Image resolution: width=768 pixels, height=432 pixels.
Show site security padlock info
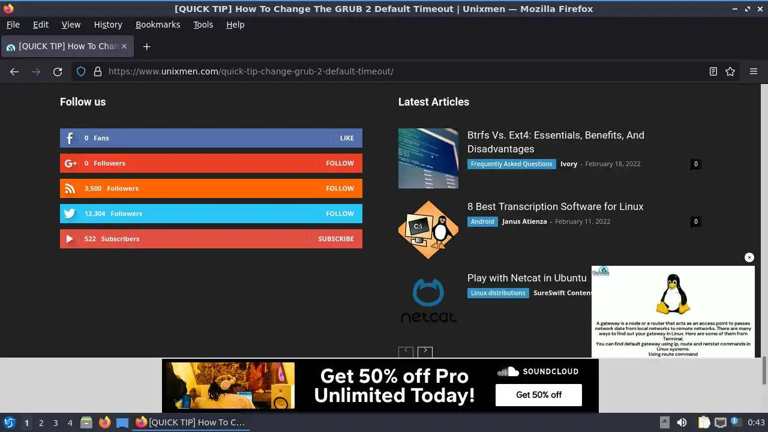click(x=98, y=71)
